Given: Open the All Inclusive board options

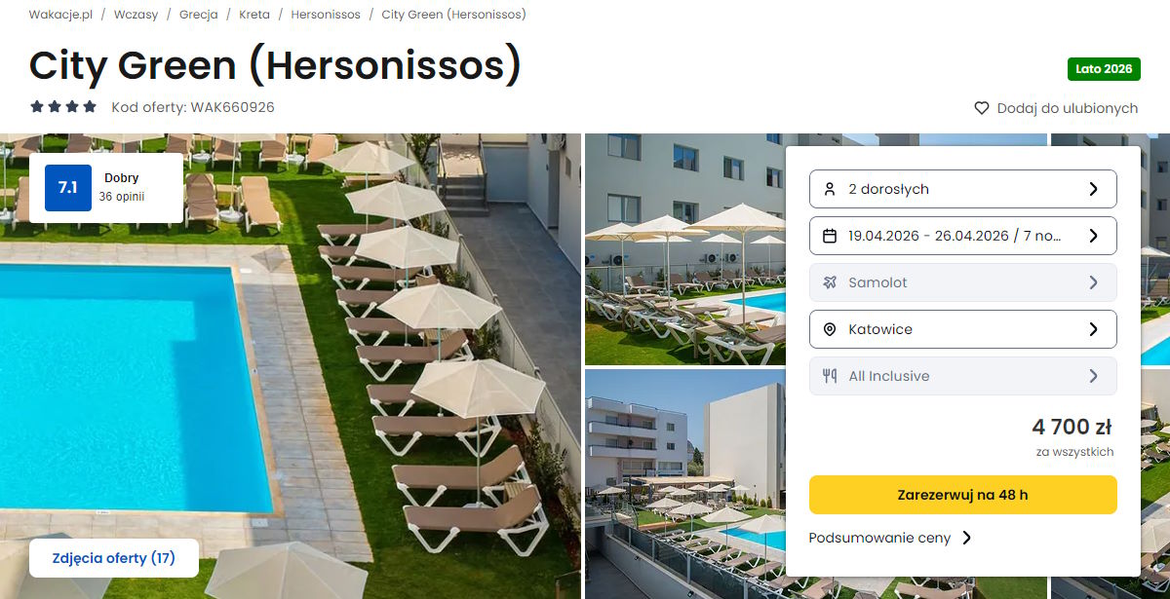Looking at the screenshot, I should pos(963,376).
